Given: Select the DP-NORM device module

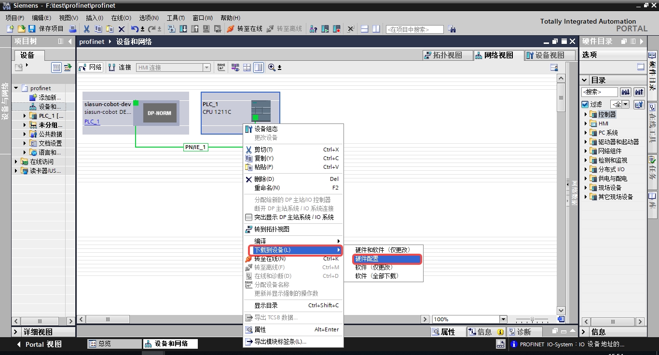Looking at the screenshot, I should click(x=160, y=113).
